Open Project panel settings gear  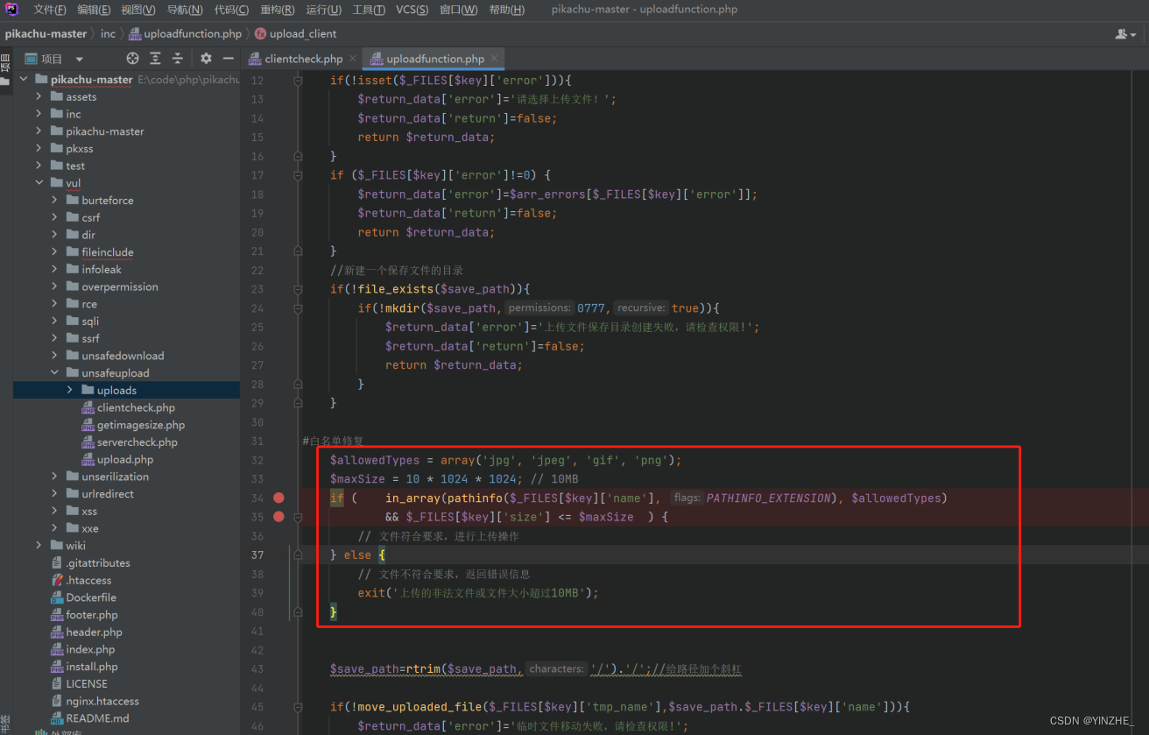pyautogui.click(x=206, y=59)
